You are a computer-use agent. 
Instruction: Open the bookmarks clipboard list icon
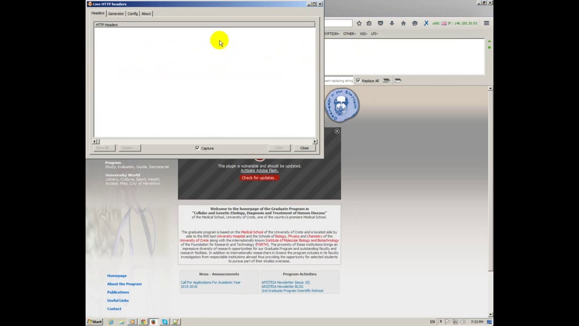(369, 23)
